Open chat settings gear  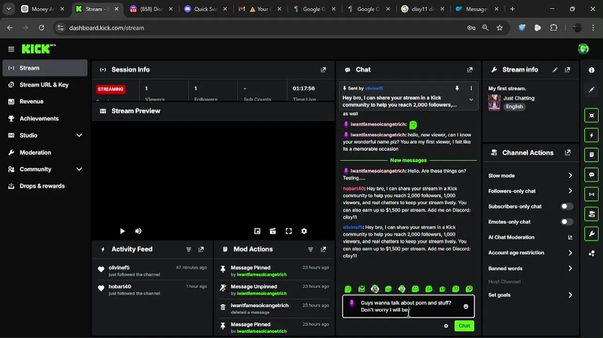point(446,326)
